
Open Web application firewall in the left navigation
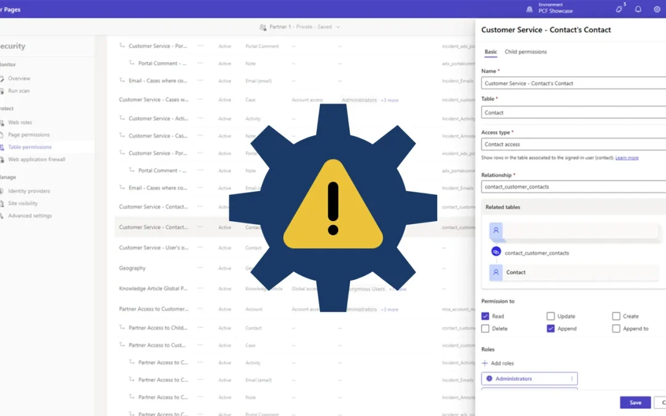click(36, 159)
